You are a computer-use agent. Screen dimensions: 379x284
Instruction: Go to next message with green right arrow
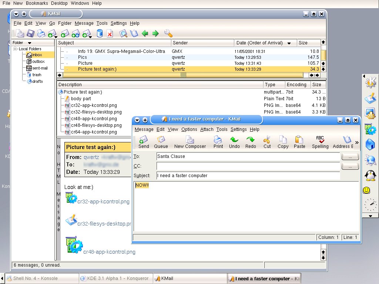155,33
